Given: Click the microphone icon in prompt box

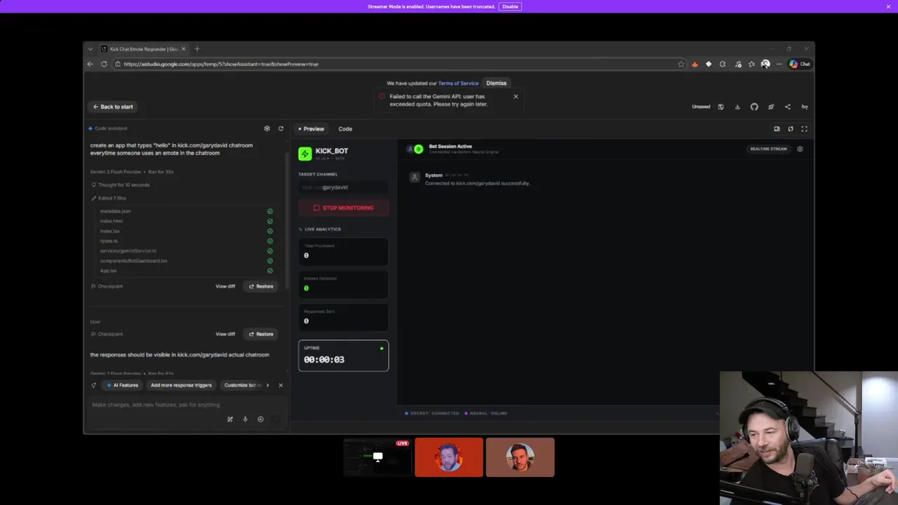Looking at the screenshot, I should pos(245,419).
